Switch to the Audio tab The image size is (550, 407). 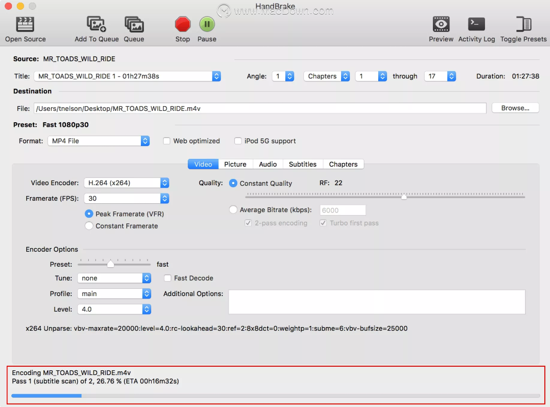[268, 164]
